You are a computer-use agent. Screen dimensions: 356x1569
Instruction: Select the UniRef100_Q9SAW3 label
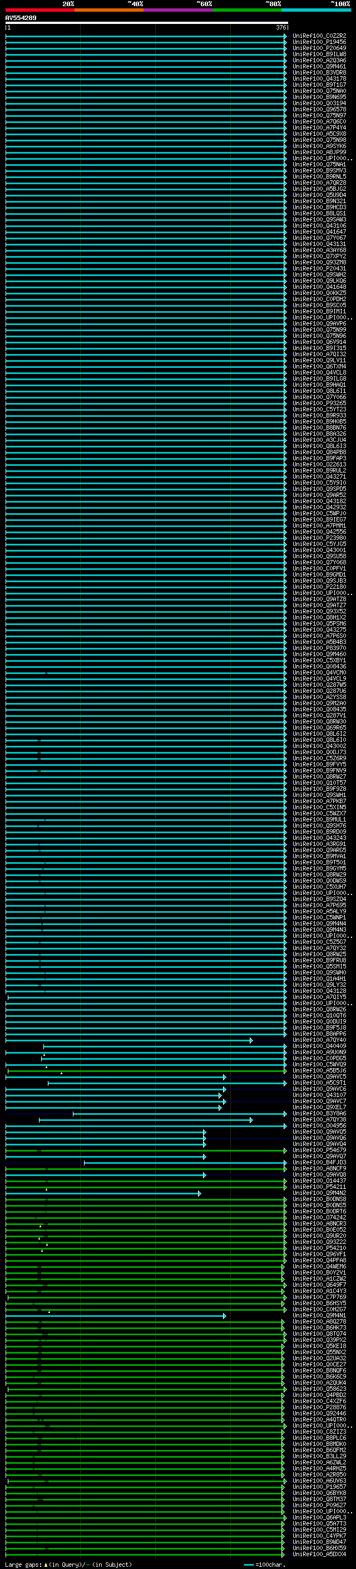[x=319, y=219]
